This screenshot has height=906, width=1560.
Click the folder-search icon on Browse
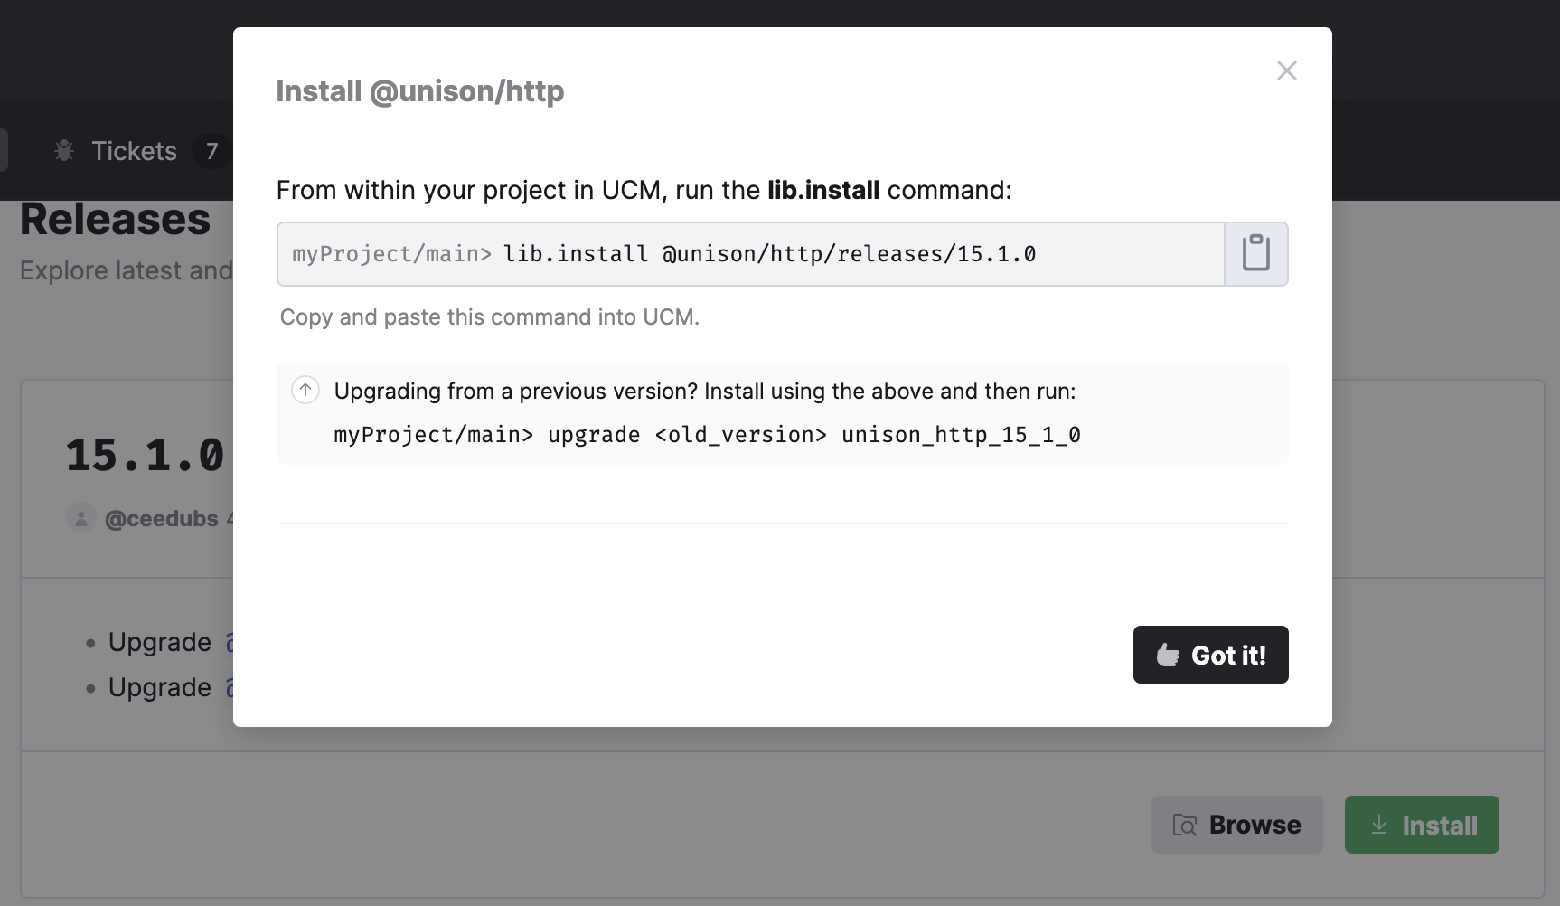point(1184,825)
